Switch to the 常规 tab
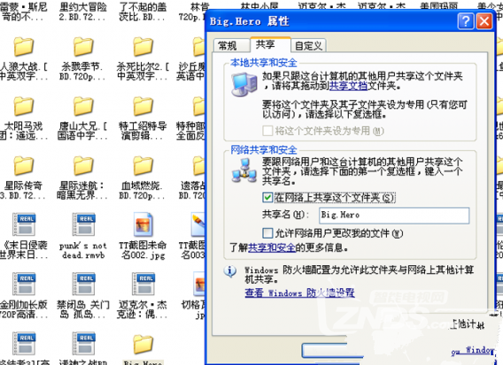Viewport: 503px width, 365px height. click(231, 45)
